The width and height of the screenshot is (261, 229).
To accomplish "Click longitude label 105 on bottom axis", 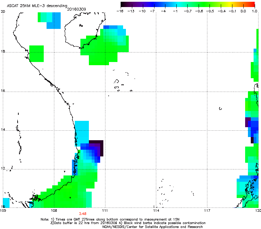I will point(3,211).
